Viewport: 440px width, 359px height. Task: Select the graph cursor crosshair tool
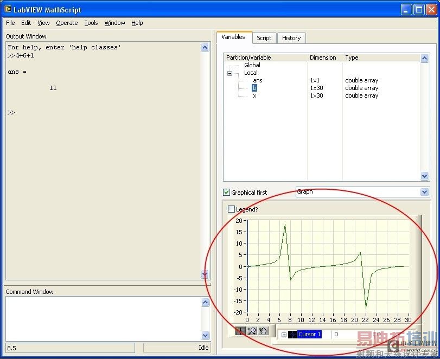tap(240, 331)
